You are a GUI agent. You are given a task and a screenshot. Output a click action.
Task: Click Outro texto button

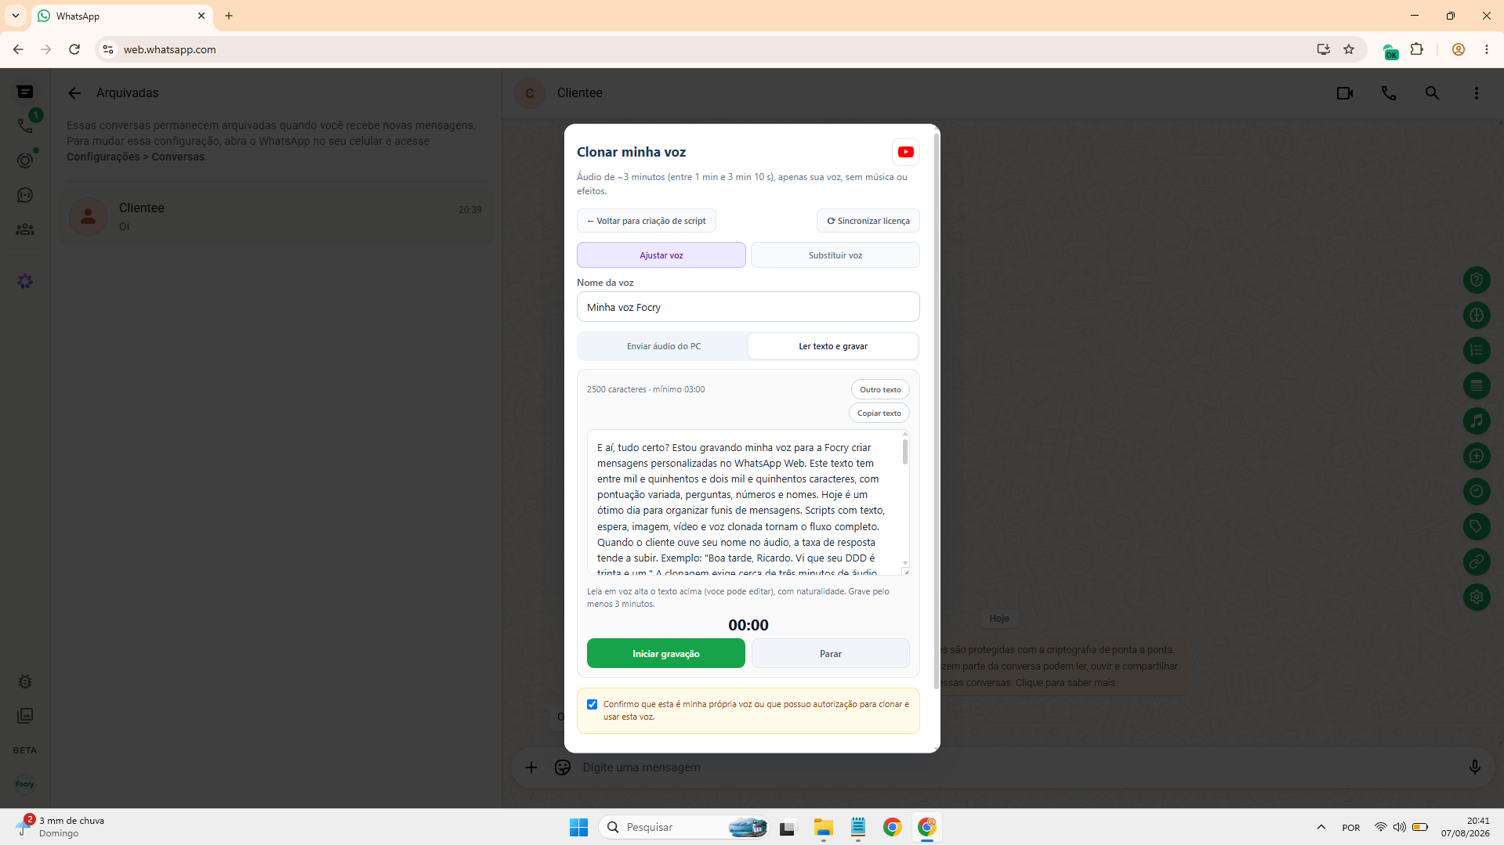[x=880, y=389]
